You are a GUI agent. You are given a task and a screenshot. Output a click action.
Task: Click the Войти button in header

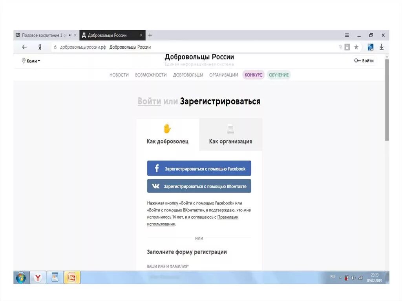pos(364,61)
